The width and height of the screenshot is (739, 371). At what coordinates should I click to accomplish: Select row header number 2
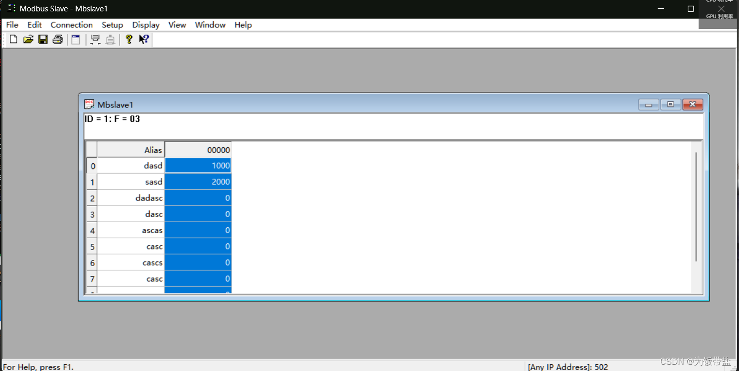(92, 198)
